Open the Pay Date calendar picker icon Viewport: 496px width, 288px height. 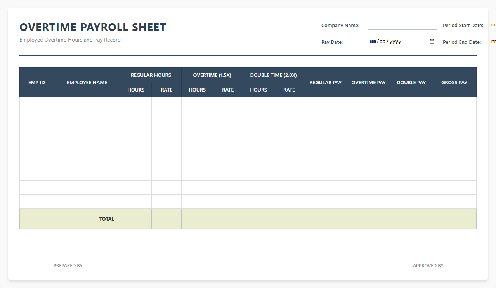432,42
